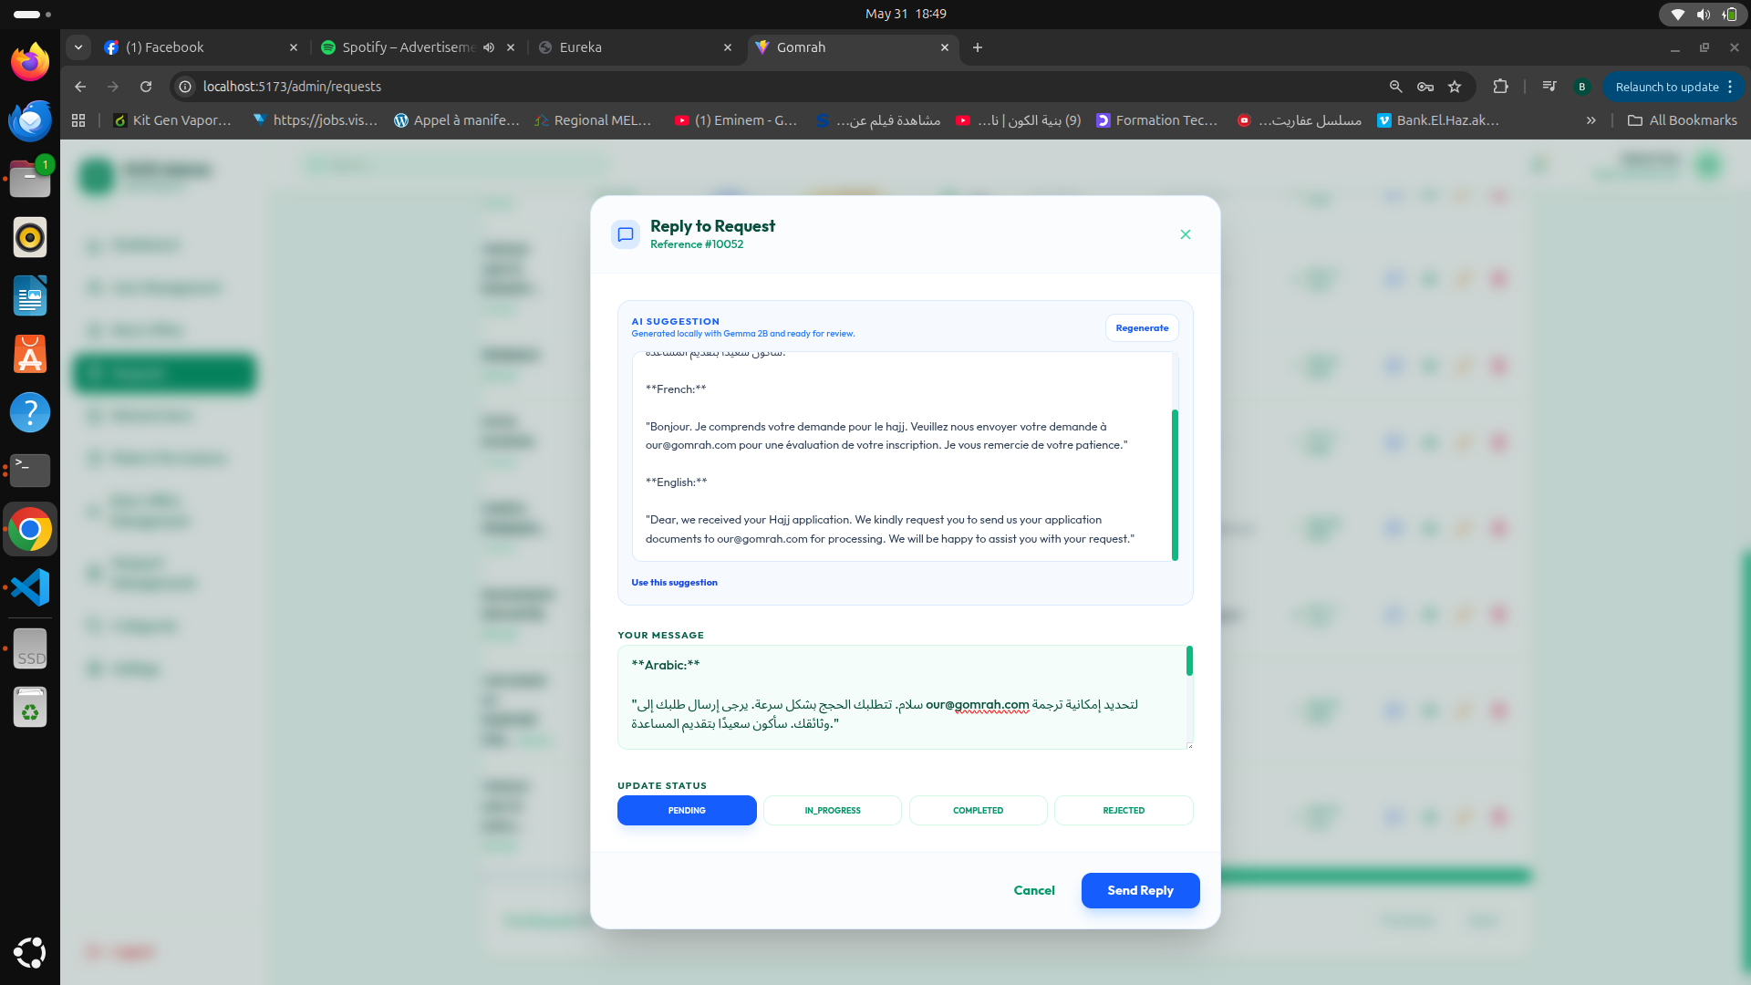
Task: Switch to the Eureka tab
Action: tap(634, 47)
